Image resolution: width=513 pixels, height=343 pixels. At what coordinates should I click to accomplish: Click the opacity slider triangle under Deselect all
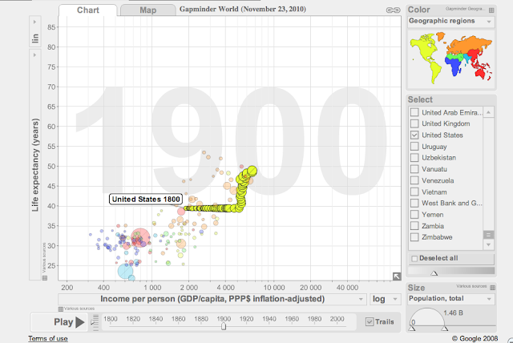434,272
